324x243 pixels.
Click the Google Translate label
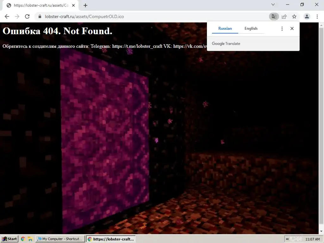pyautogui.click(x=226, y=44)
